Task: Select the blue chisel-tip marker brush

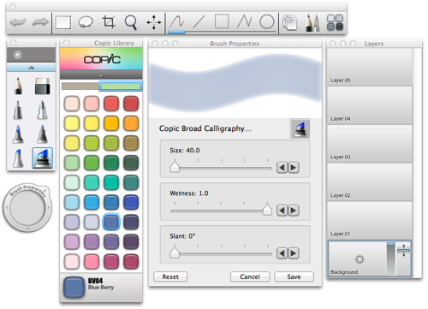Action: 18,157
